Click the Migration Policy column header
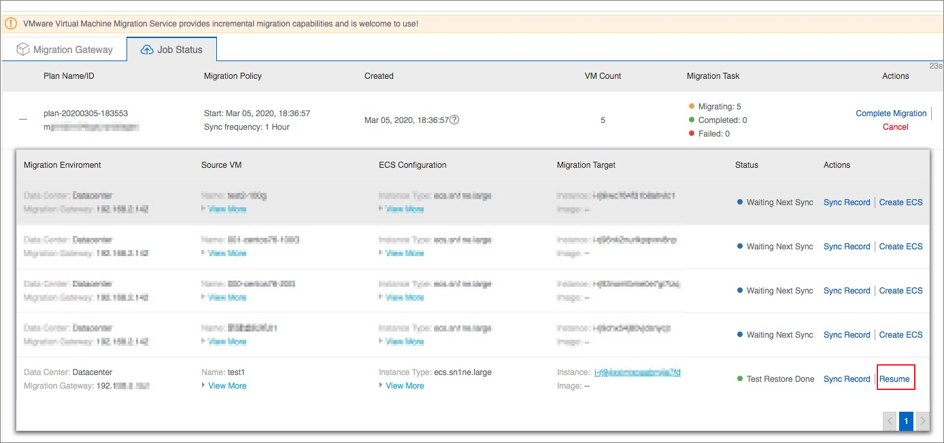This screenshot has width=944, height=443. tap(233, 76)
